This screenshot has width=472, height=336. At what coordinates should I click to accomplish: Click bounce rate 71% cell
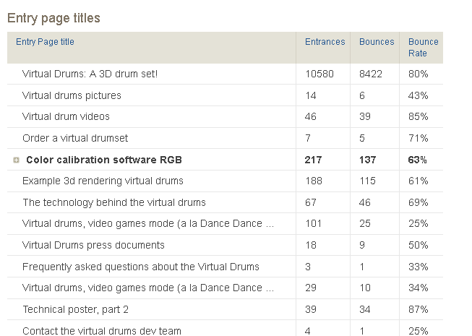418,138
